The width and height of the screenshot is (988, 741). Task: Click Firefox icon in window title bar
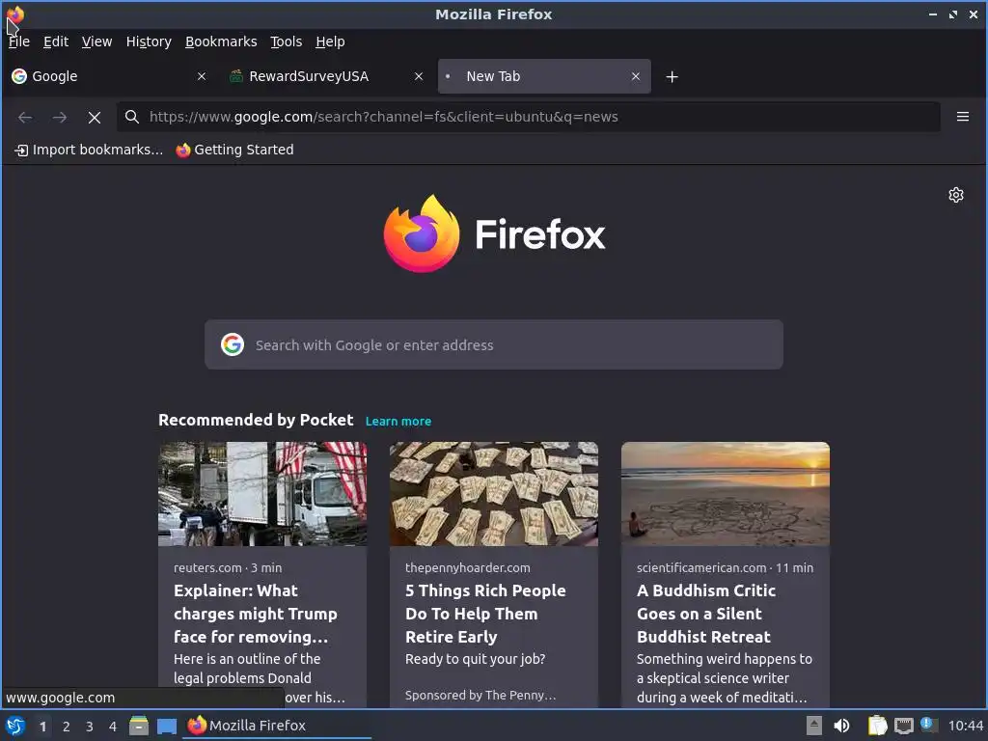click(15, 14)
